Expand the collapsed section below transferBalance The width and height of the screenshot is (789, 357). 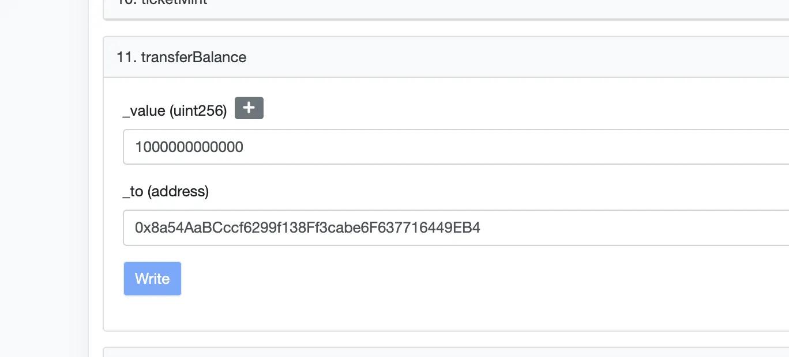pos(404,352)
